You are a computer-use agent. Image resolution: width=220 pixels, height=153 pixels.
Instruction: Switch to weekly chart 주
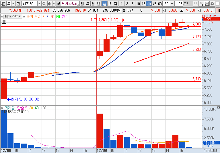coord(88,4)
